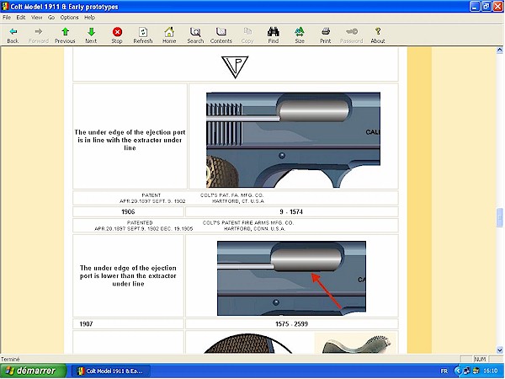This screenshot has height=379, width=505.
Task: Click the NUM indicator in status bar
Action: click(x=480, y=359)
